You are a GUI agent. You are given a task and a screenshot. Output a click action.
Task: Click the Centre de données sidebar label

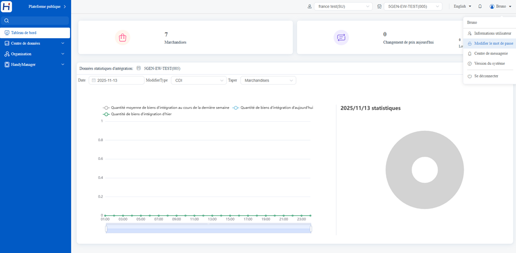(26, 43)
